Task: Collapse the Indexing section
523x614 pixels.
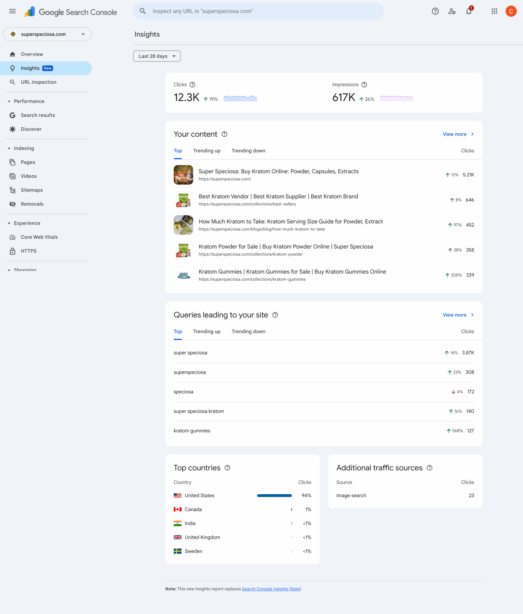Action: [9, 148]
